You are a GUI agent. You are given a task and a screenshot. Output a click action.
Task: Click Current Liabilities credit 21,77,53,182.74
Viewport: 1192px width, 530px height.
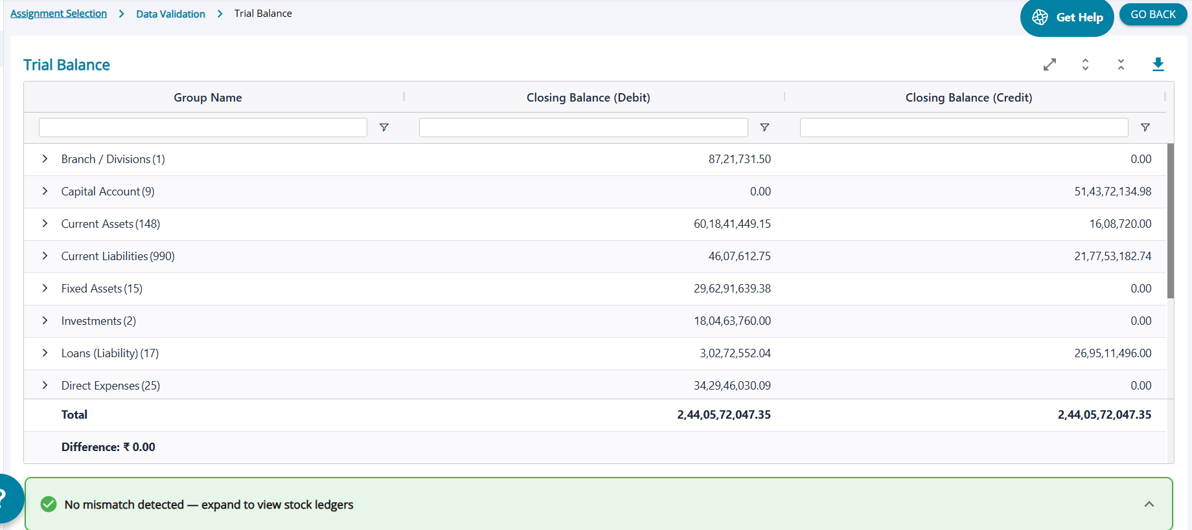tap(1113, 256)
